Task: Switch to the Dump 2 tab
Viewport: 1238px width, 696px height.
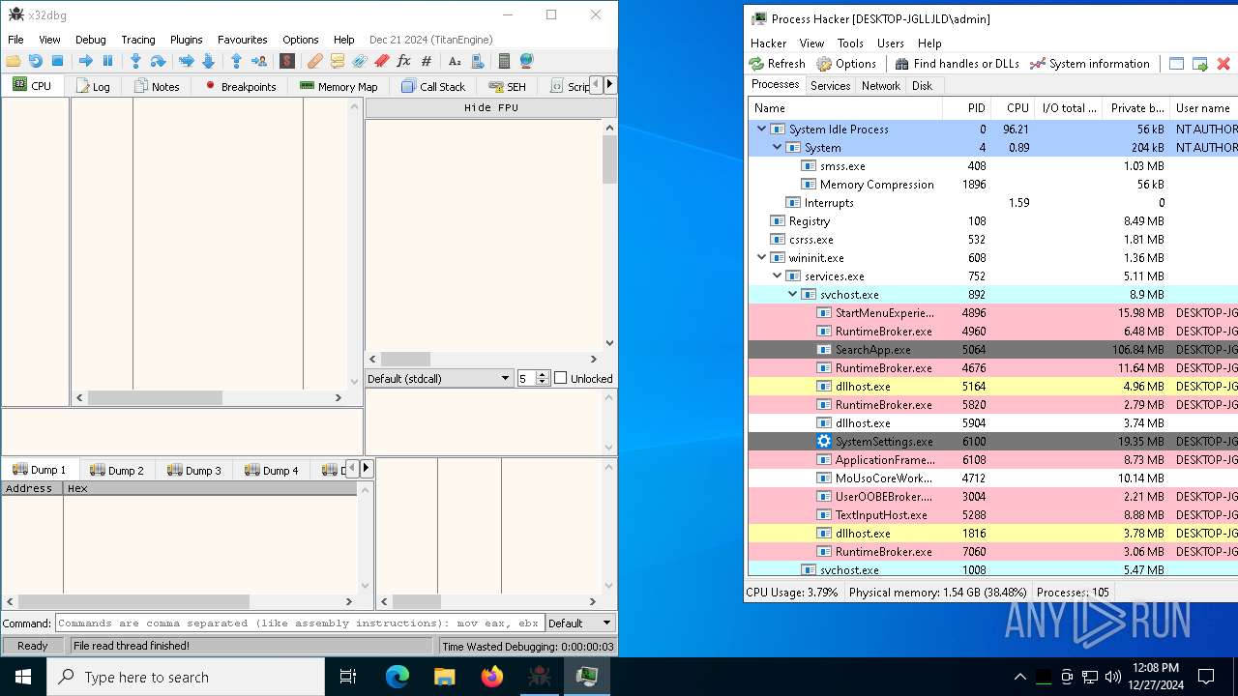Action: click(116, 470)
